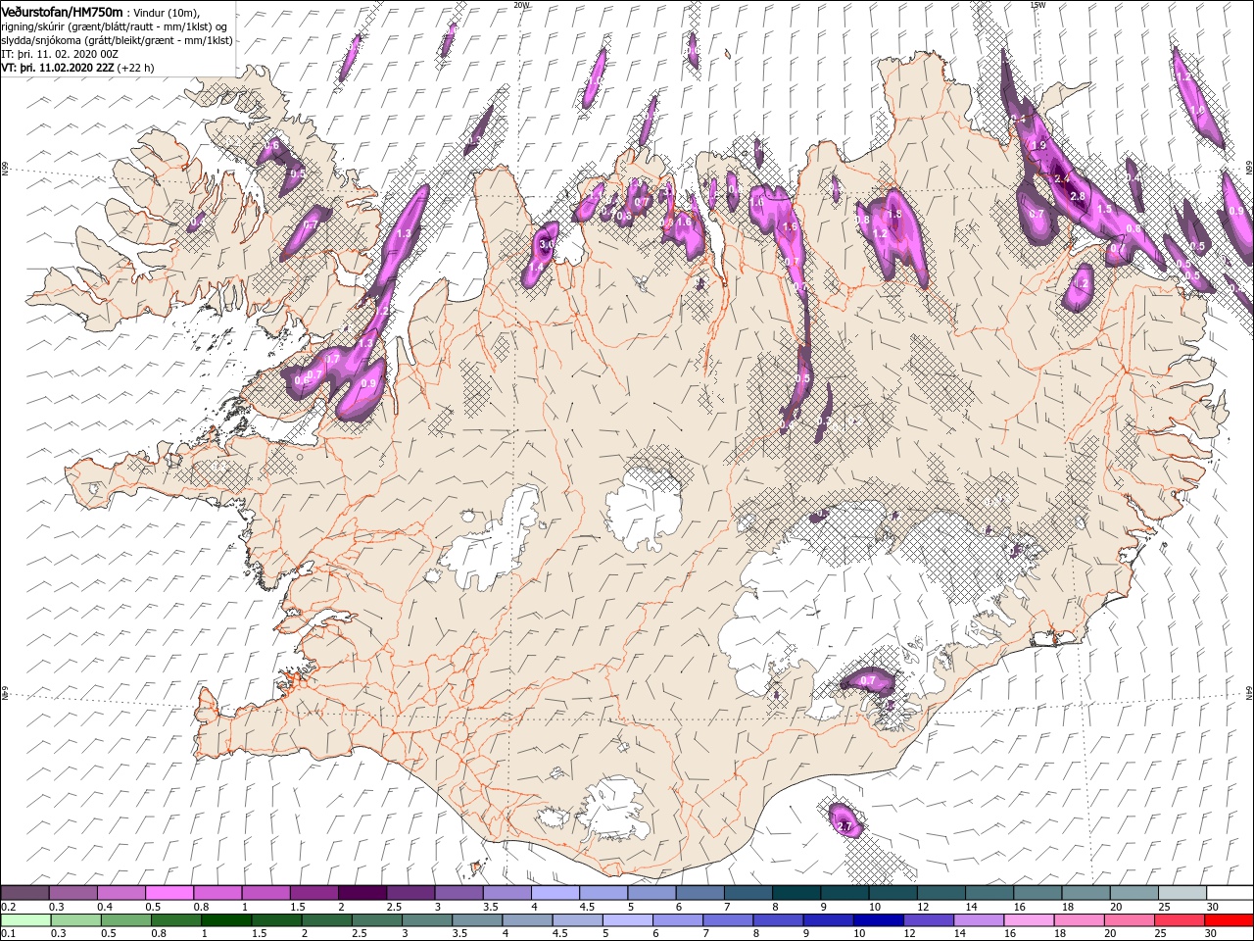Select the 25 pale grey swatch, upper legend

(1182, 893)
